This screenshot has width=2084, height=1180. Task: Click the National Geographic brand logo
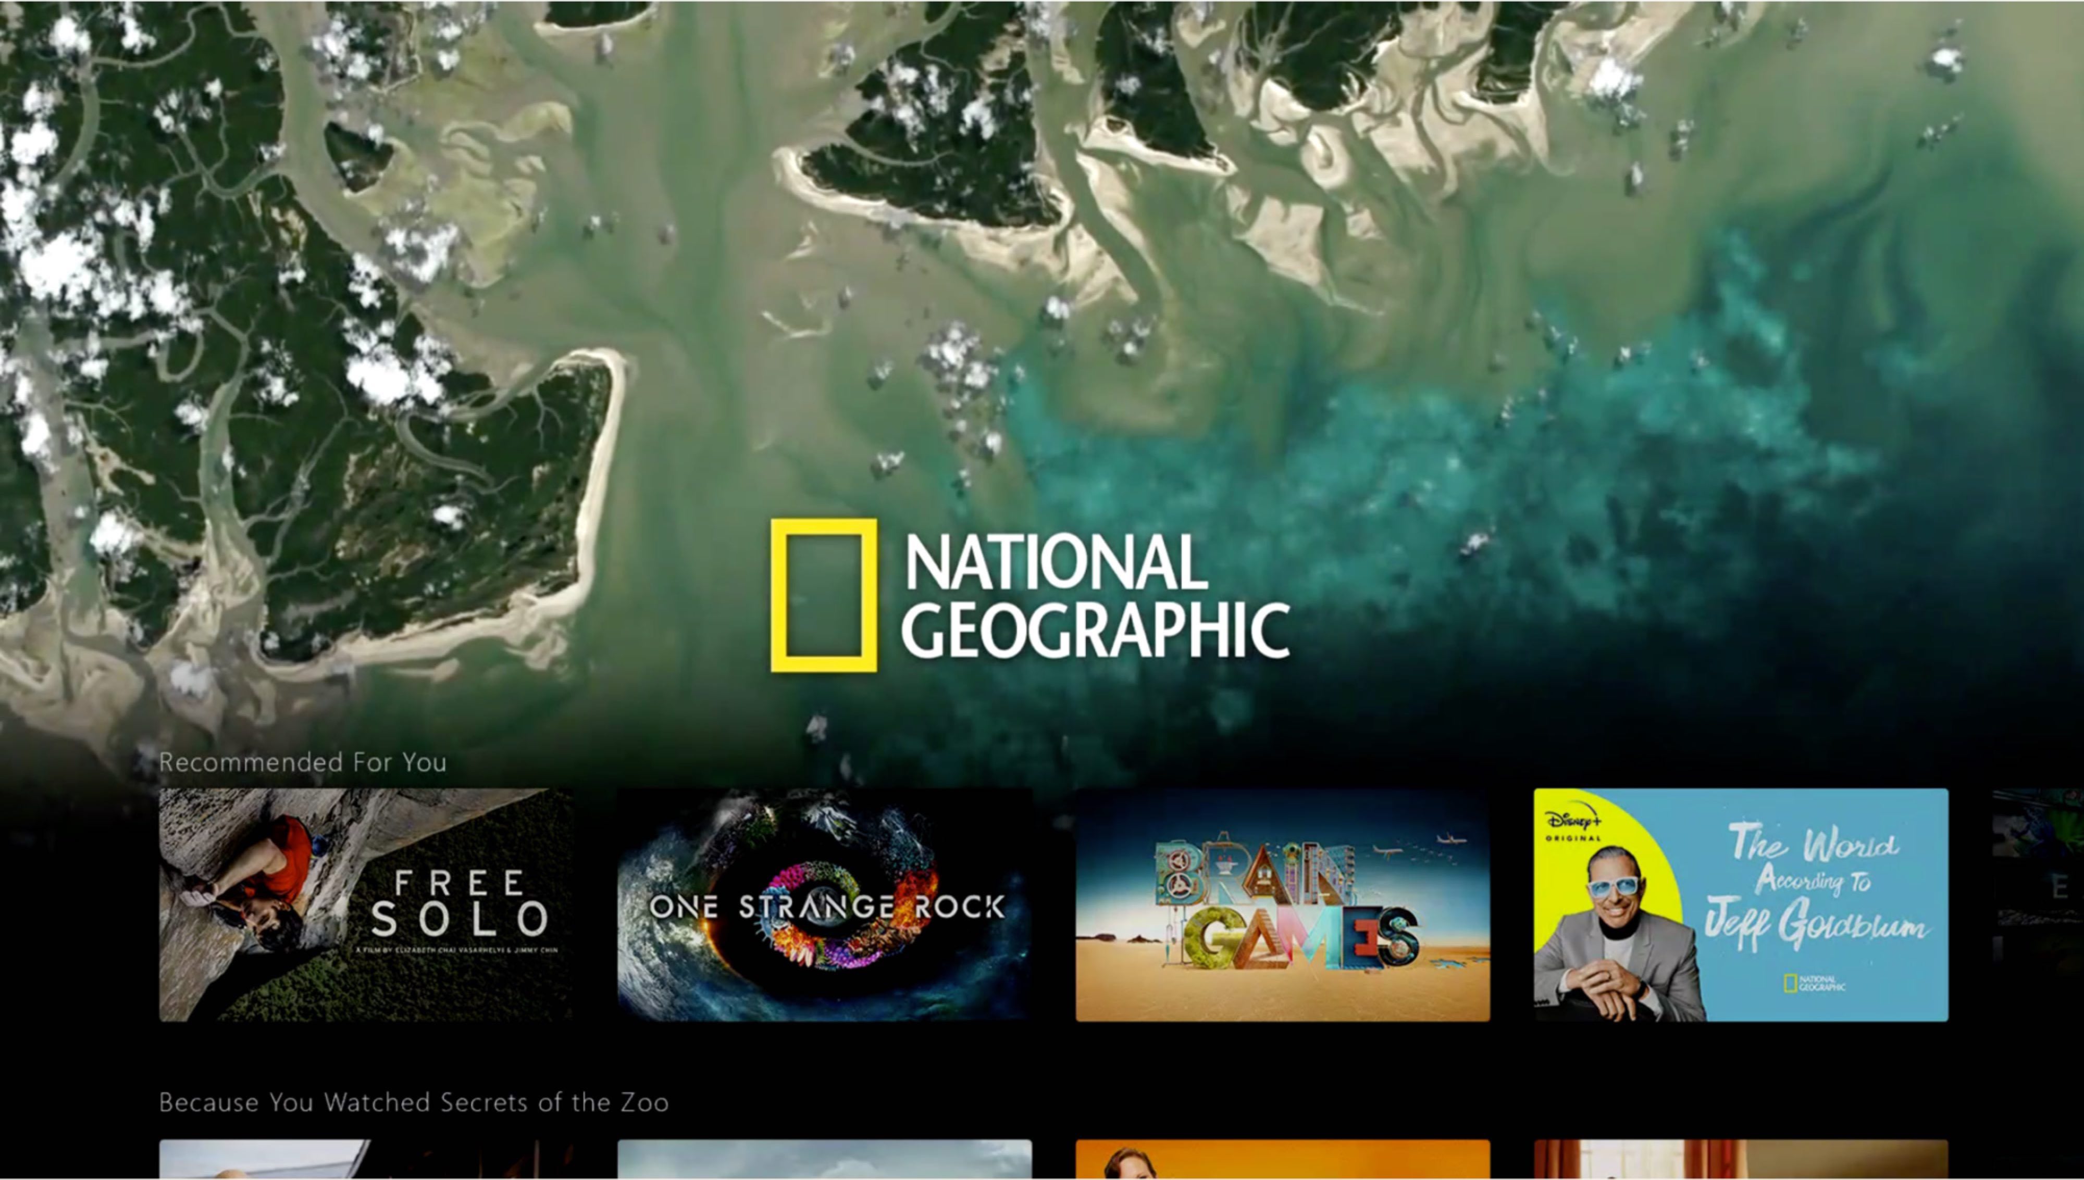[x=1030, y=596]
